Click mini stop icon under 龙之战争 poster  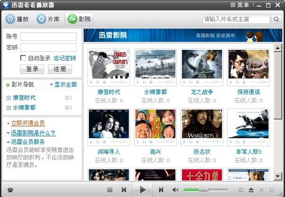coord(198,82)
